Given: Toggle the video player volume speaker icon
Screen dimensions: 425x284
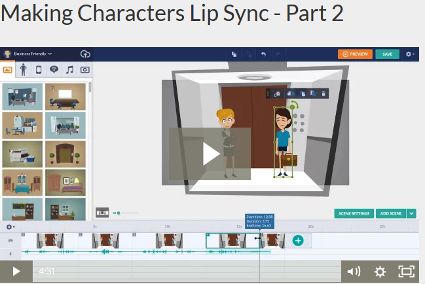Looking at the screenshot, I should tap(354, 272).
